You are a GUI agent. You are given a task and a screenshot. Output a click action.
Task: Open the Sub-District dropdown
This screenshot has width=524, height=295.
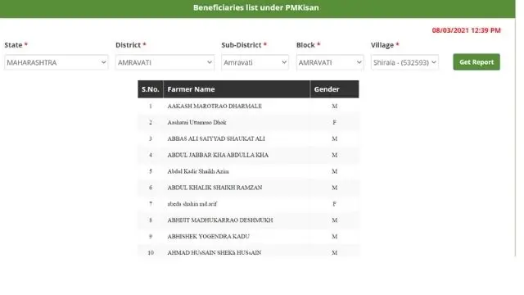[255, 62]
